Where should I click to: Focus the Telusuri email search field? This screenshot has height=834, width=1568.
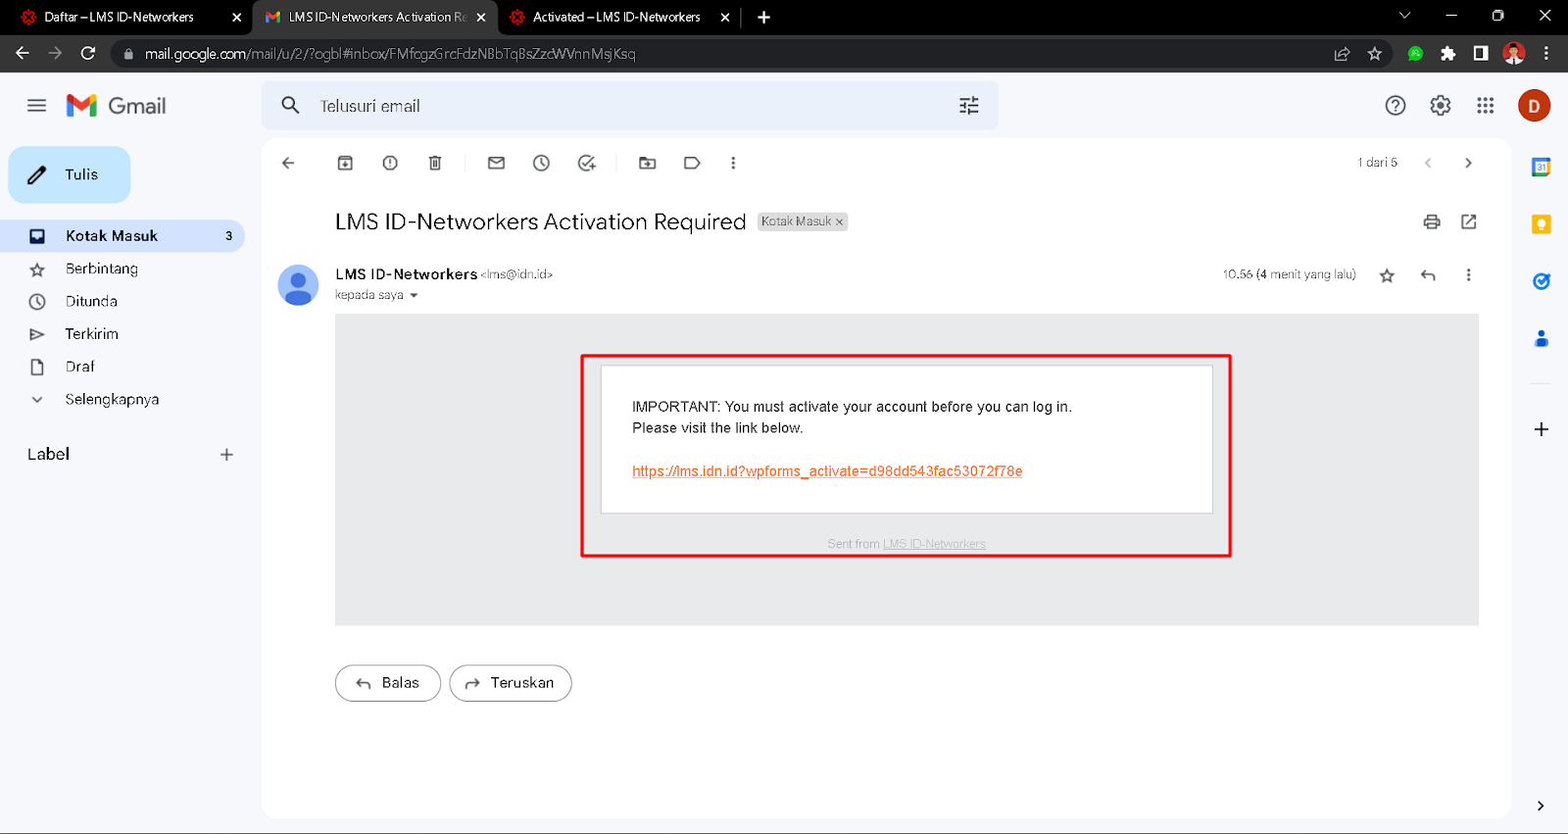[627, 106]
